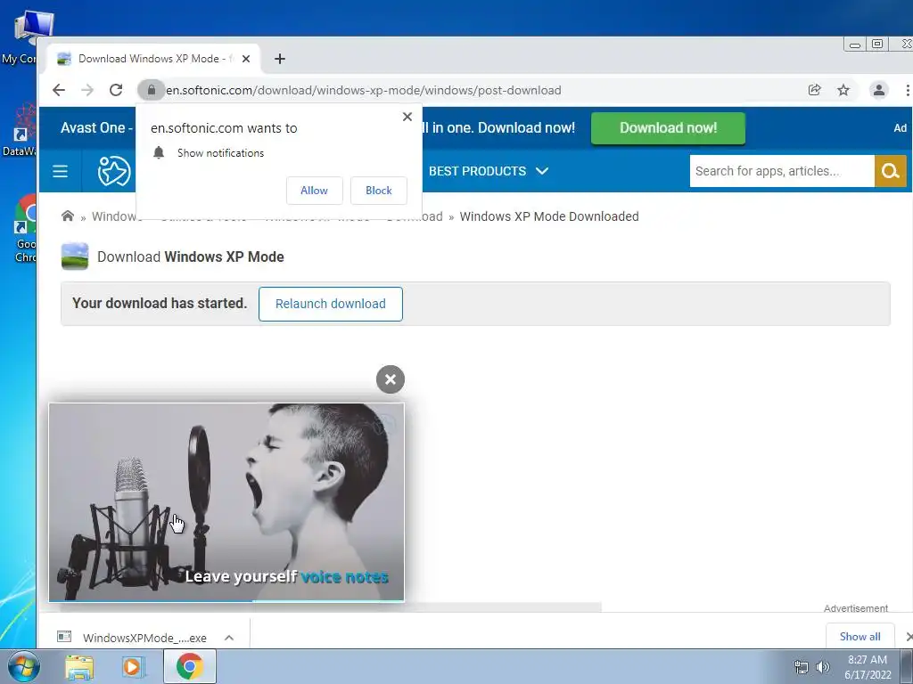913x684 pixels.
Task: Click the browser forward arrow
Action: click(x=87, y=90)
